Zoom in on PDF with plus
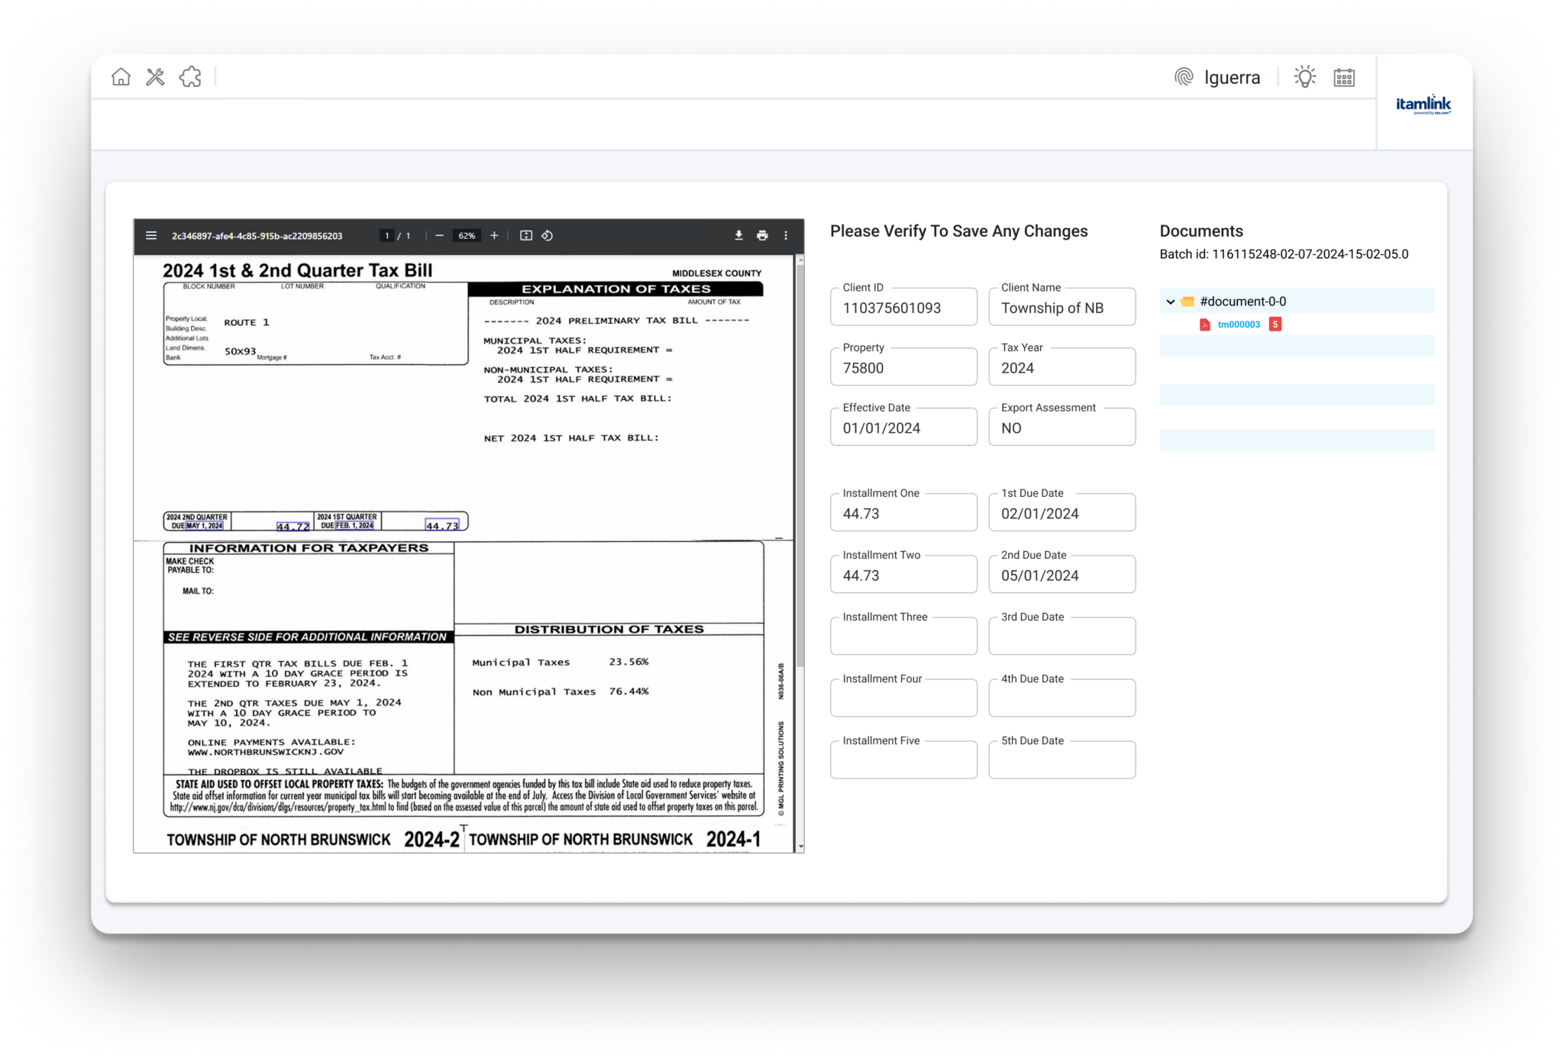This screenshot has height=1061, width=1564. tap(494, 236)
